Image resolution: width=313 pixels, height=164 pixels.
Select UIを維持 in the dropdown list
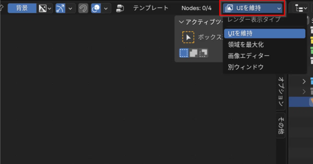coord(264,33)
